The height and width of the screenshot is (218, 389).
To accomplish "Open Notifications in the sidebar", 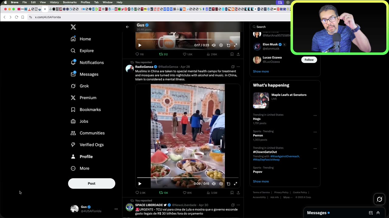I will pos(88,63).
